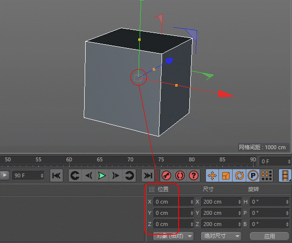Click the go to start of animation button

tap(56, 175)
